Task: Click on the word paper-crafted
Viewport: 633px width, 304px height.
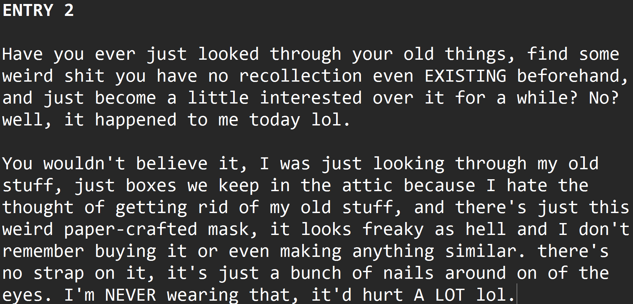Action: (131, 229)
